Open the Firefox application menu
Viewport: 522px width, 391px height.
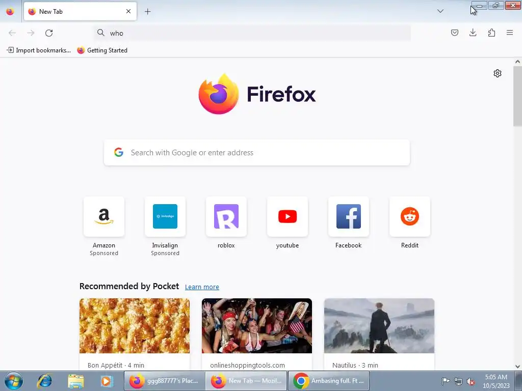510,33
